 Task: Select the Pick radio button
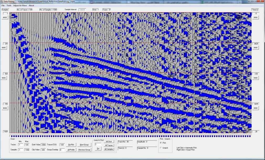pos(161,143)
